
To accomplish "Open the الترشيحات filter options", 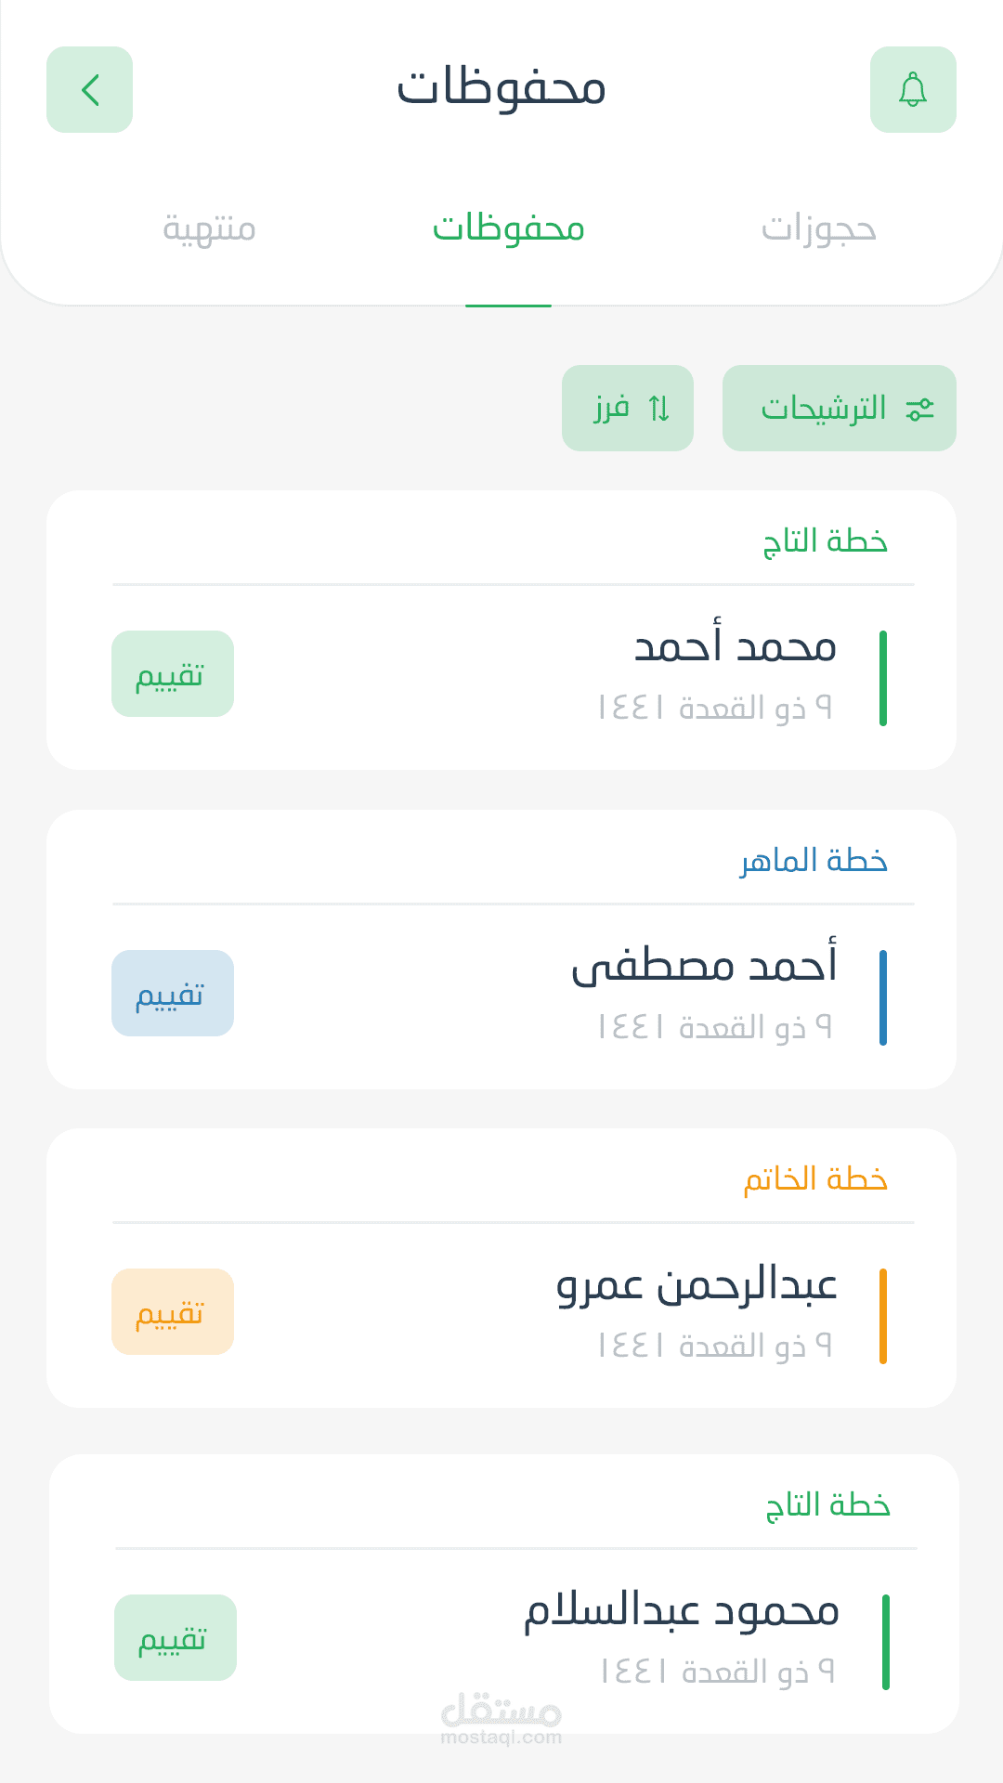I will point(825,409).
